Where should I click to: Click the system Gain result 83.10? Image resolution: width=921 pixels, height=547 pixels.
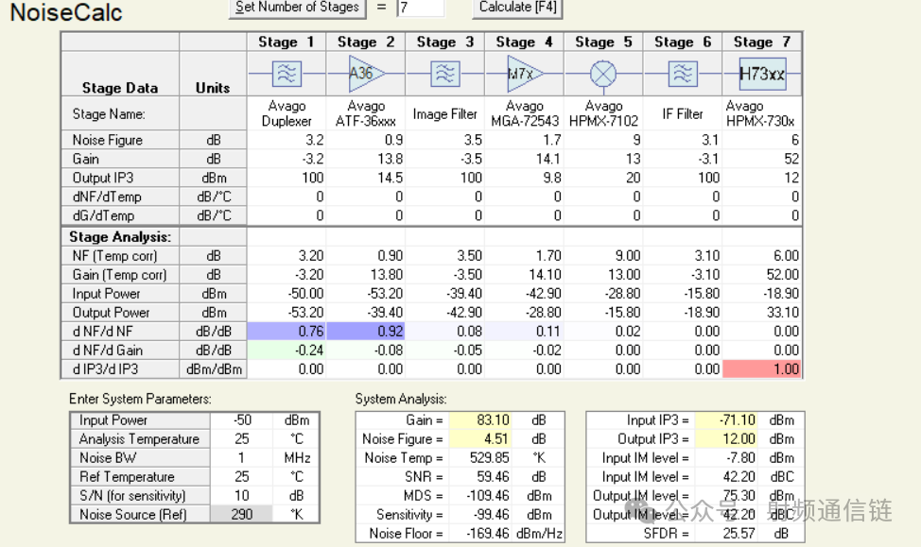[x=480, y=420]
